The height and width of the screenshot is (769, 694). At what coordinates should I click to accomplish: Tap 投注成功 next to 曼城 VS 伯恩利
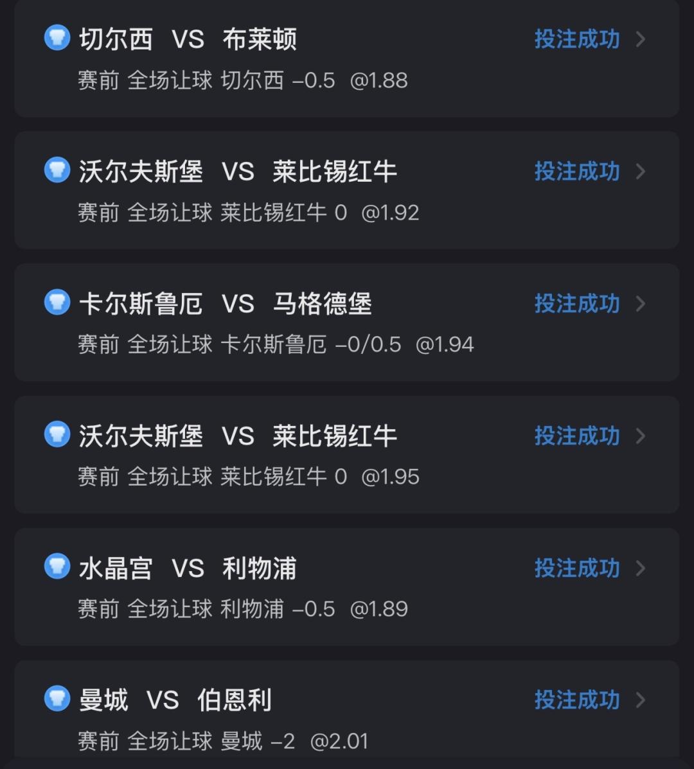[576, 700]
